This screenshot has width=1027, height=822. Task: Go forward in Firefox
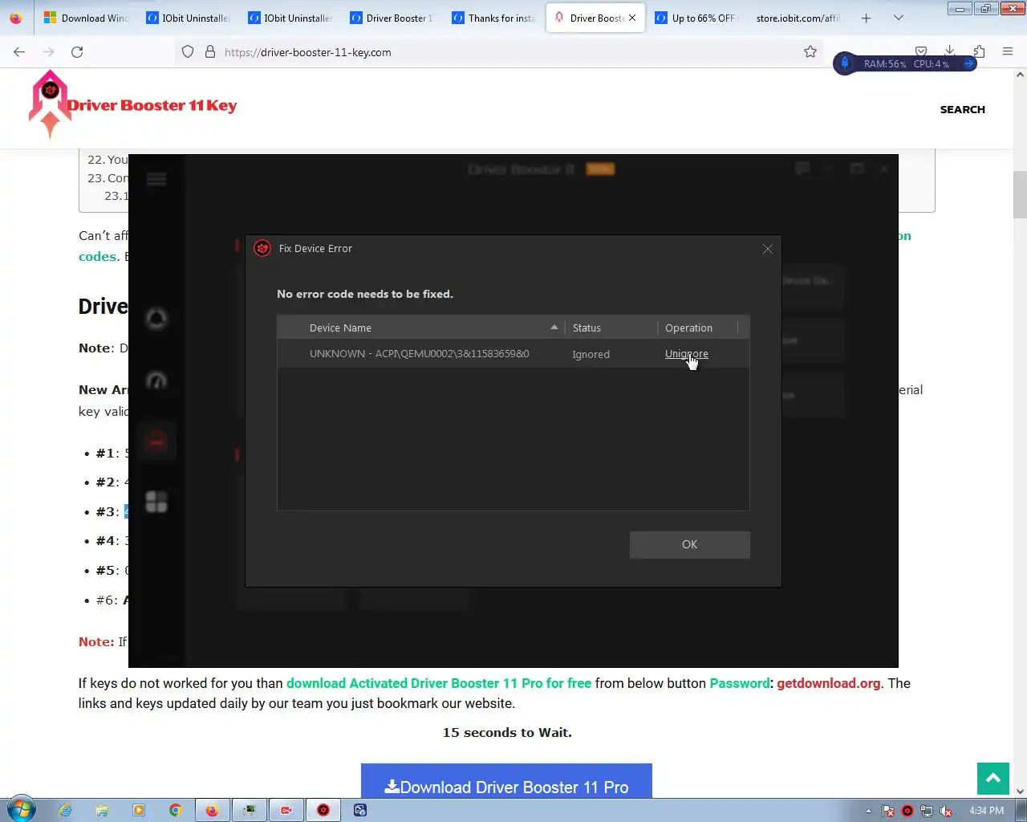click(48, 51)
